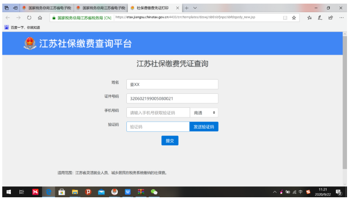Image resolution: width=352 pixels, height=209 pixels.
Task: Open network status tray icon
Action: (x=294, y=192)
